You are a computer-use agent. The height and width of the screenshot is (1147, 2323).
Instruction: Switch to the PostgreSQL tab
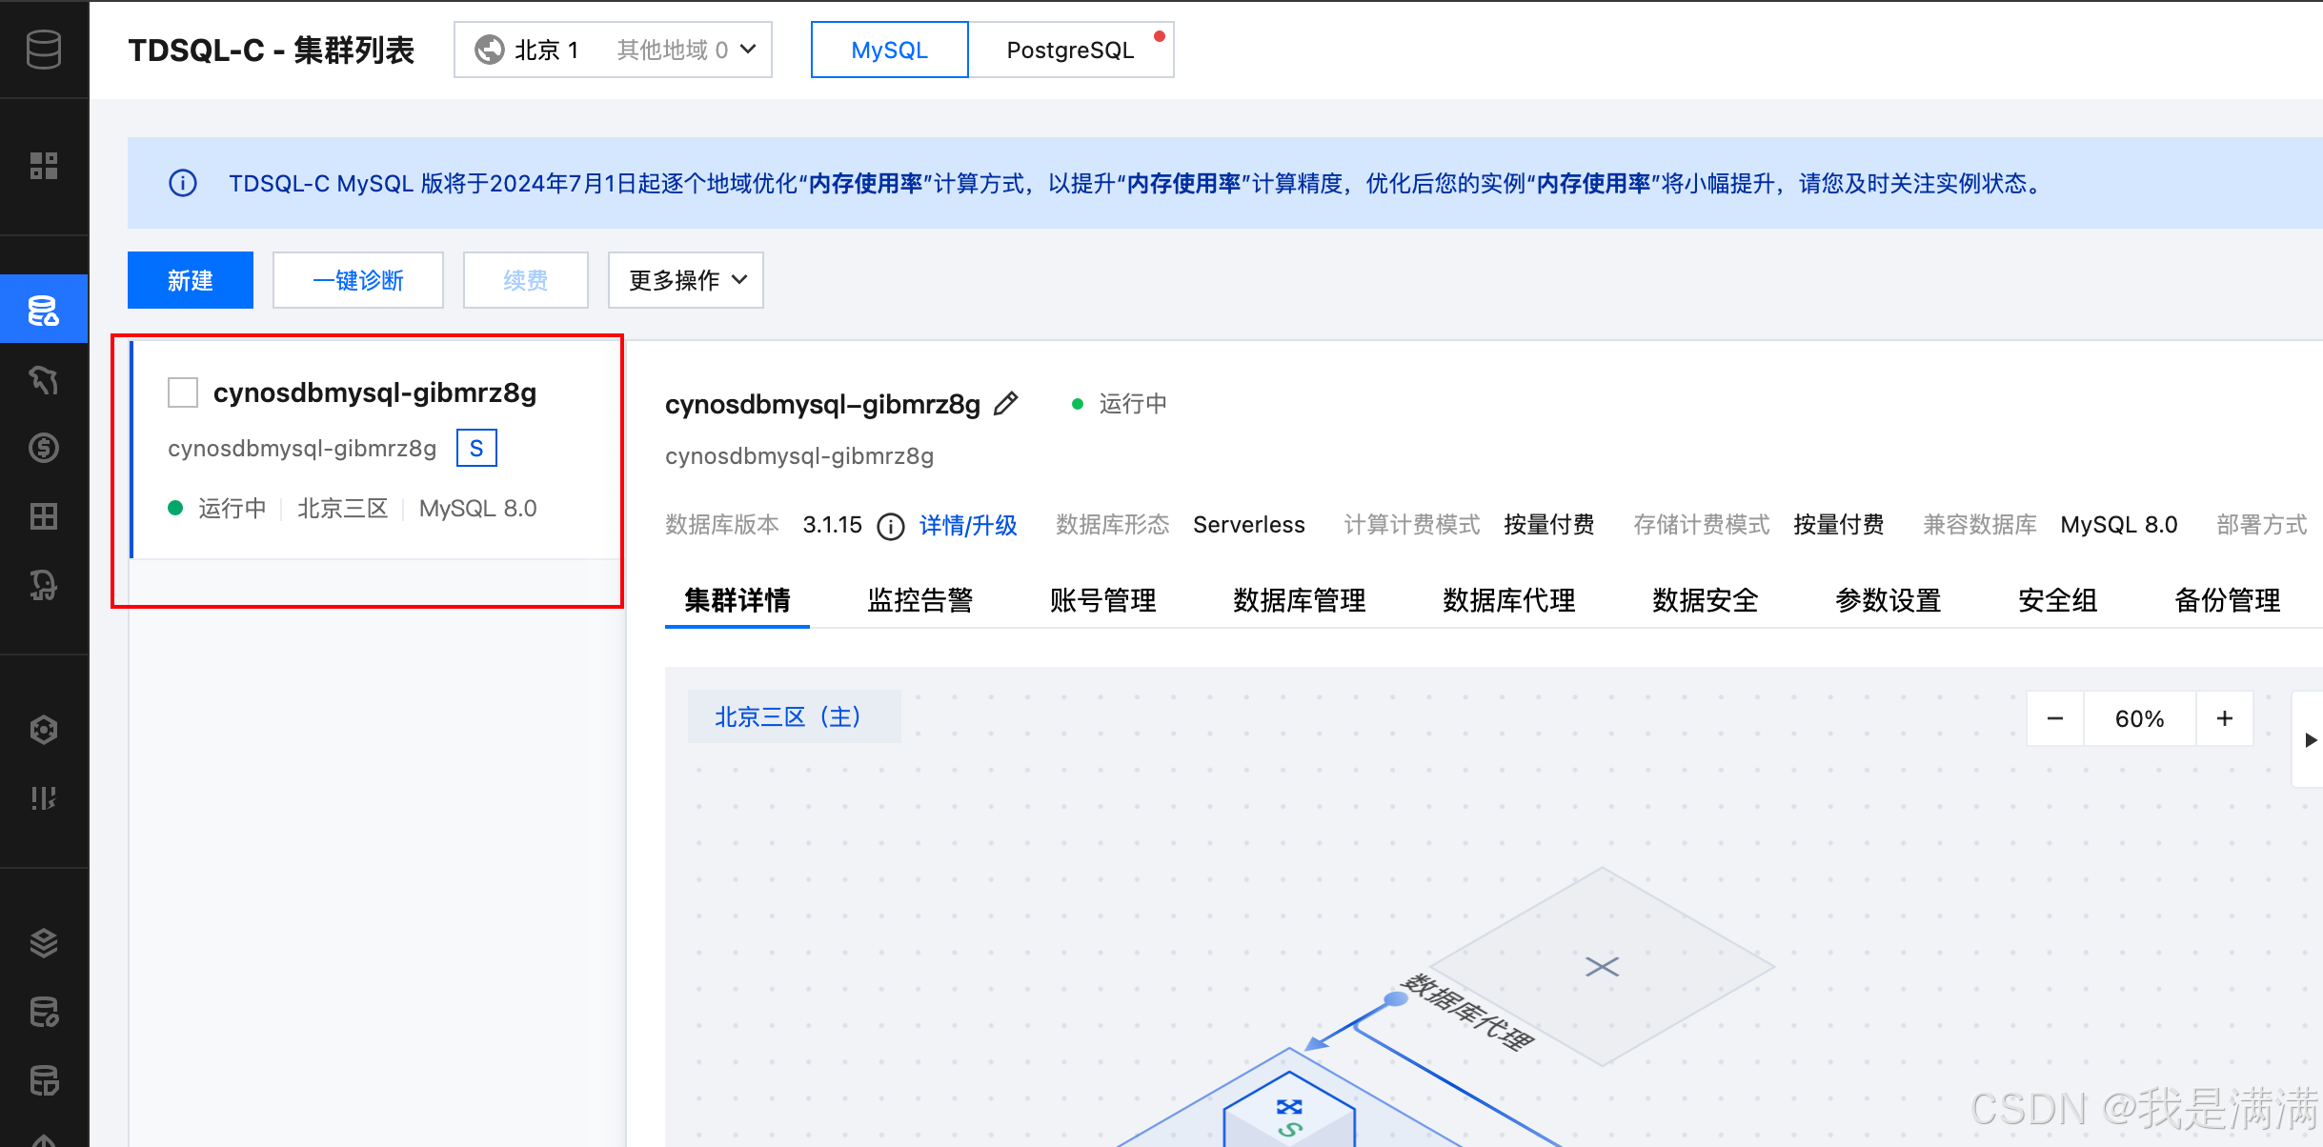tap(1070, 50)
